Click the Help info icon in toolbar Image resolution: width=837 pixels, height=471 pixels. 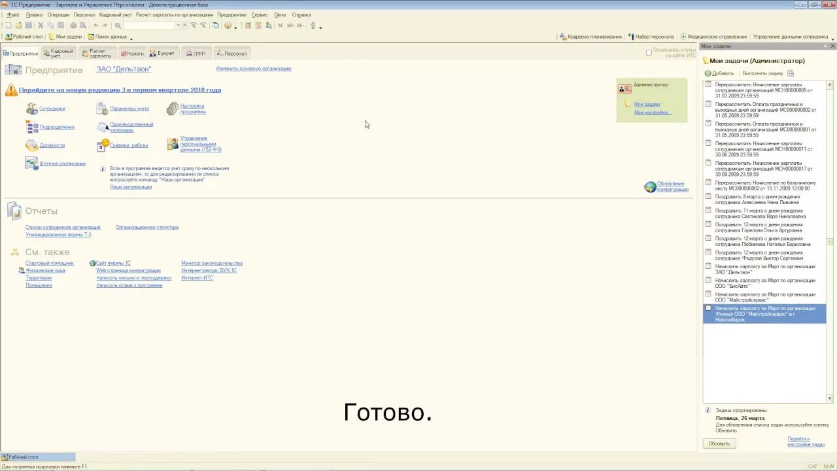tap(228, 26)
